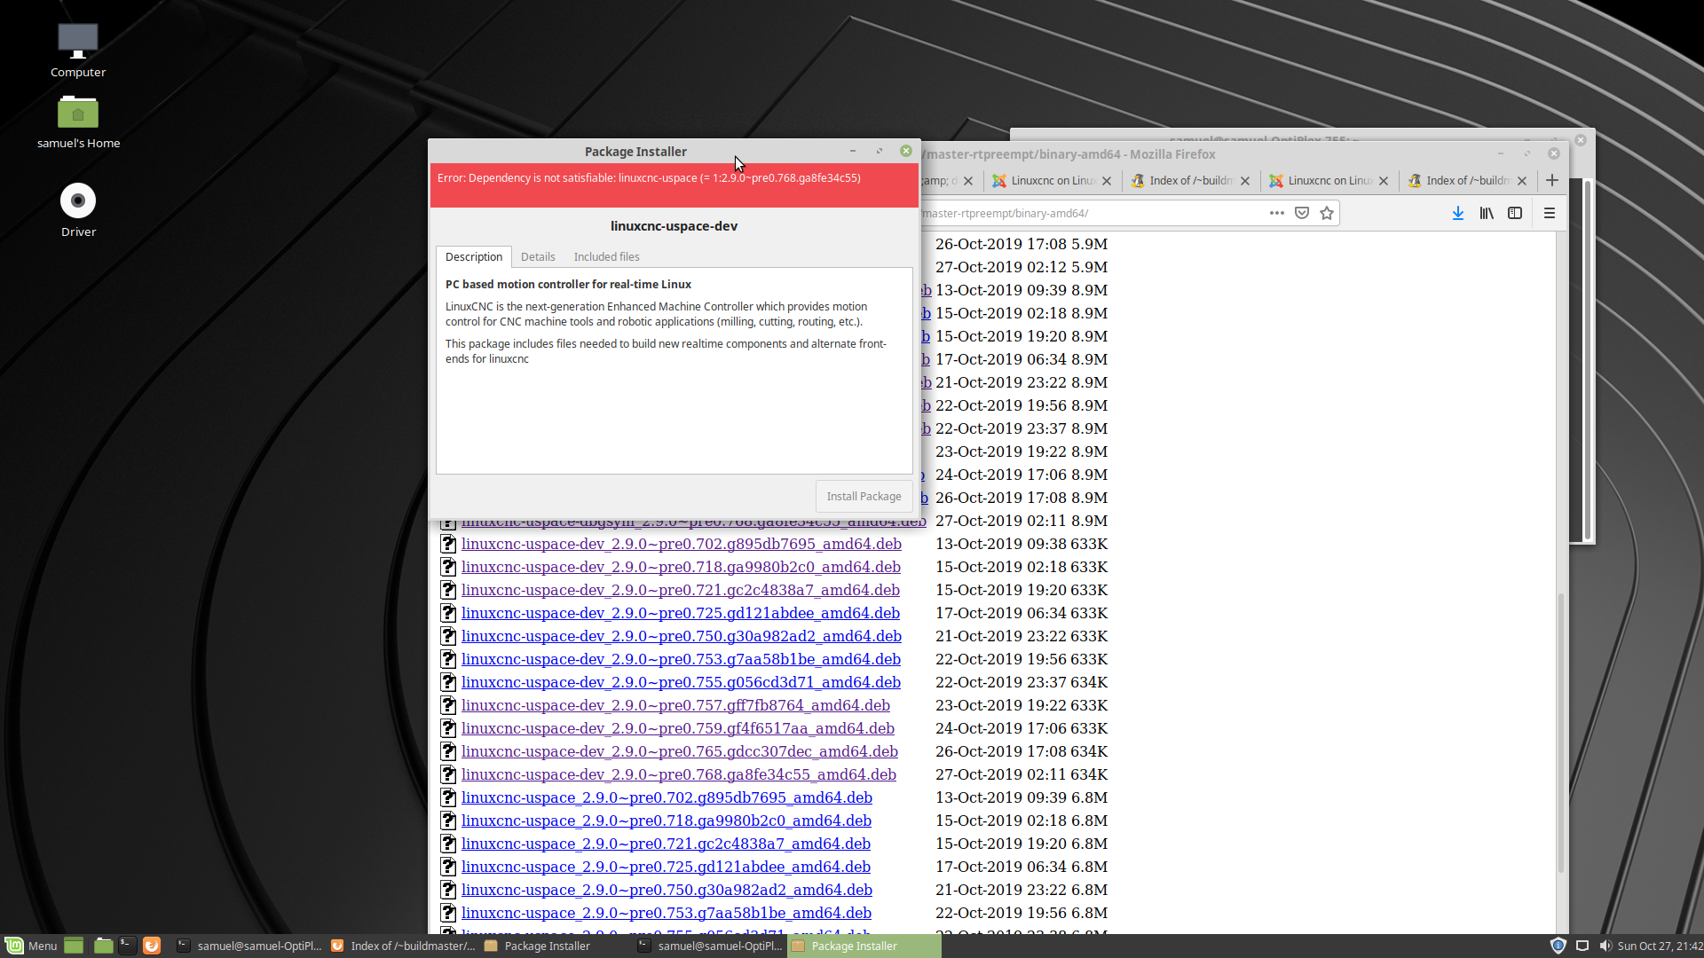1704x958 pixels.
Task: Click the linuxcnc-uspace-dev package title
Action: (x=674, y=226)
